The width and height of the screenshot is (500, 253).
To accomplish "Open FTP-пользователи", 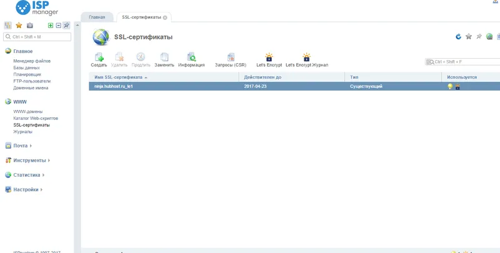I will tap(32, 81).
